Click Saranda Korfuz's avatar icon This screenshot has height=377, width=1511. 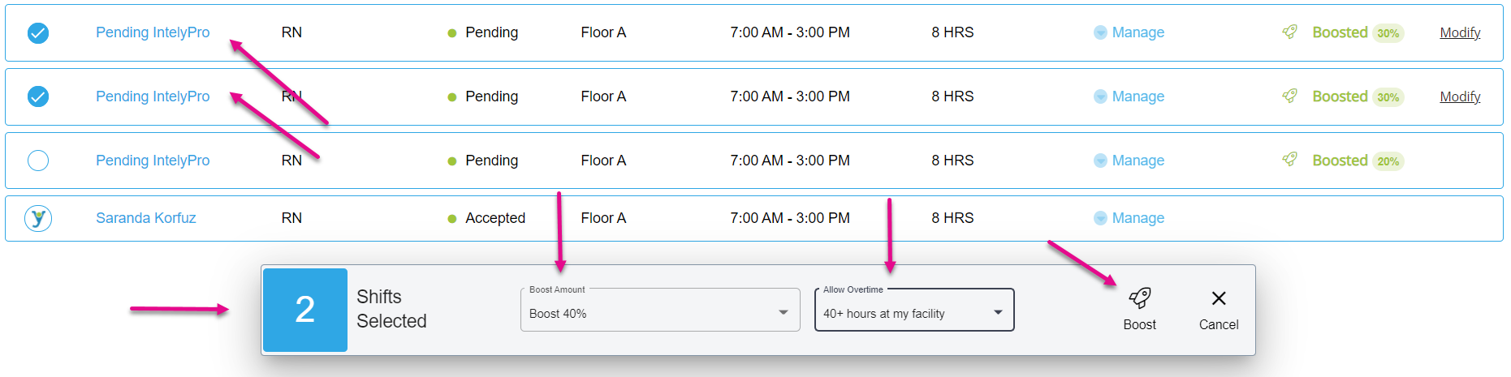point(38,218)
